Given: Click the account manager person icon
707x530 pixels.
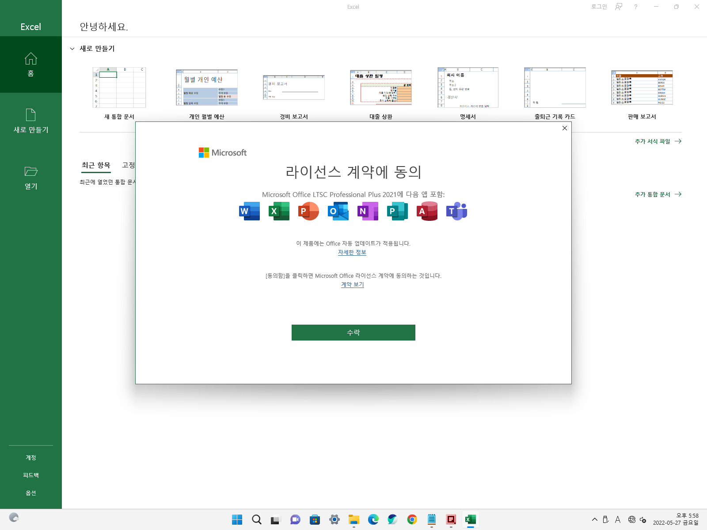Looking at the screenshot, I should 619,7.
